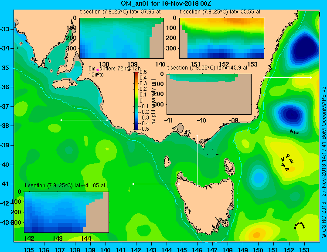Viewport: 327px width, 252px height.
Task: Click the "height anomaly (m)" vertical label
Action: tap(153, 101)
